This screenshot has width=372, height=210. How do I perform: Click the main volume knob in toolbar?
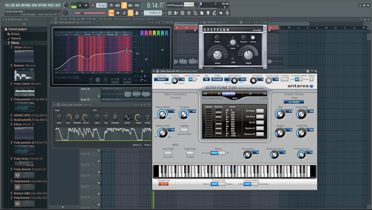pos(66,5)
